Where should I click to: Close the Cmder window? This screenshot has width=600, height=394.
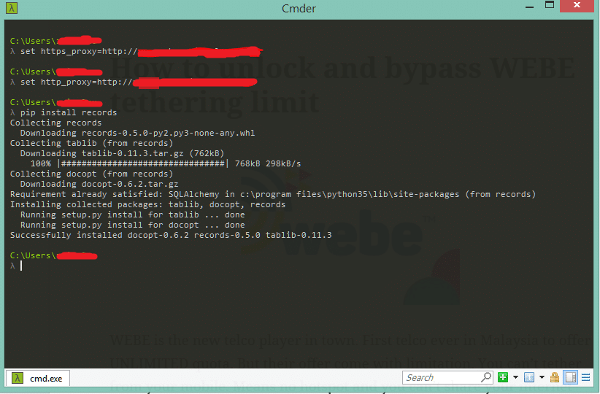[577, 5]
